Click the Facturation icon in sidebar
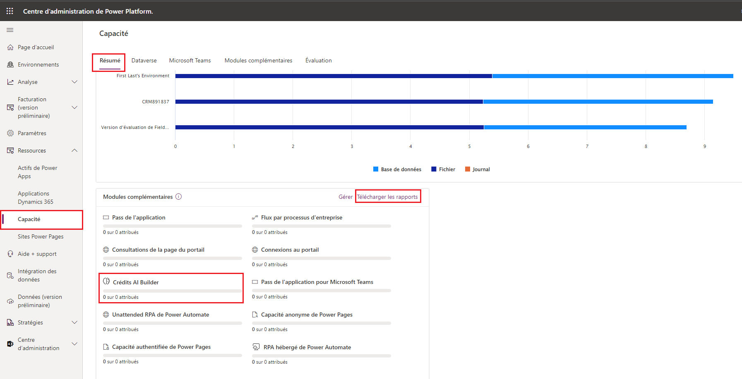 tap(10, 108)
